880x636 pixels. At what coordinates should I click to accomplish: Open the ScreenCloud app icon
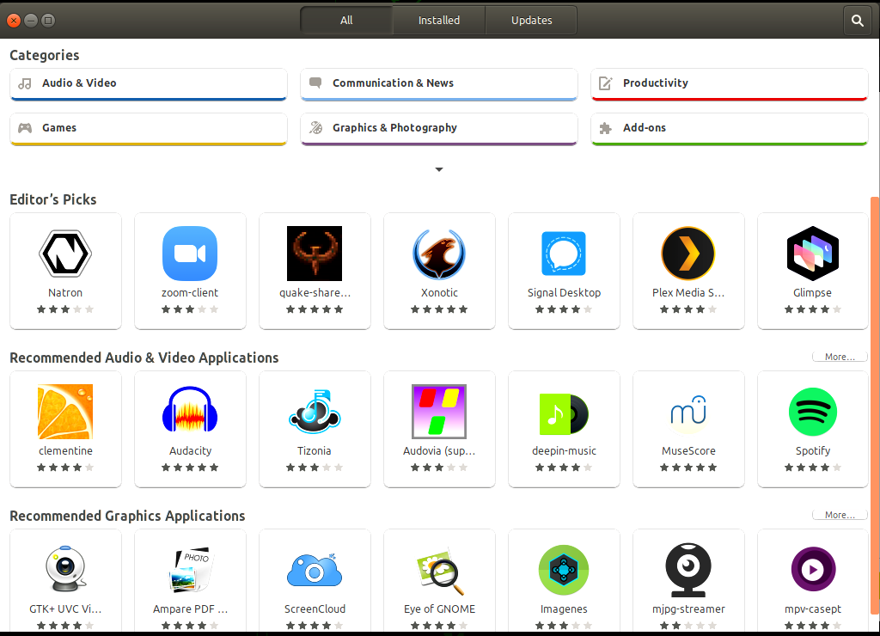point(315,571)
